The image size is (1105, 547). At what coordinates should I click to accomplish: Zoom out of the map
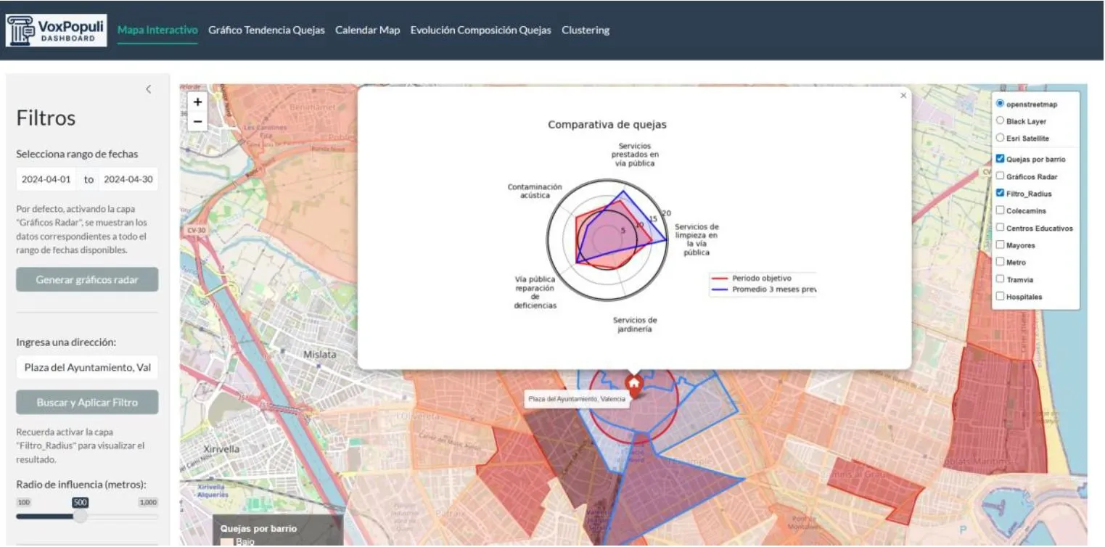[197, 121]
